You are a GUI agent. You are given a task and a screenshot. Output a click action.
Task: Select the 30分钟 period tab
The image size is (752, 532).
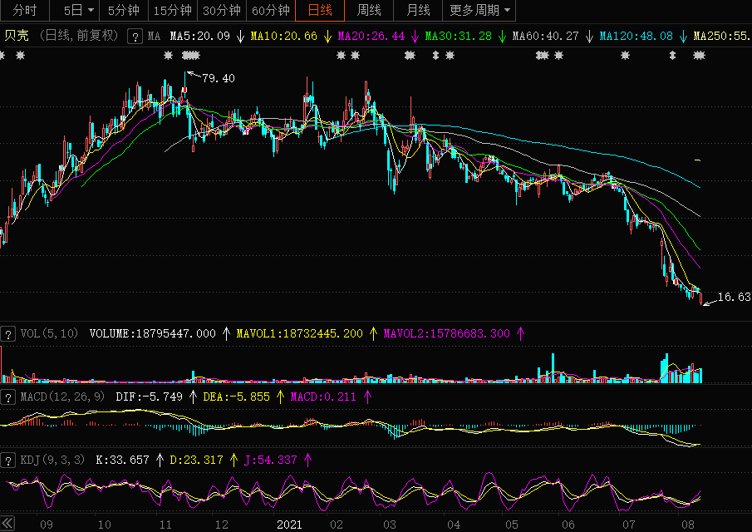pyautogui.click(x=222, y=10)
